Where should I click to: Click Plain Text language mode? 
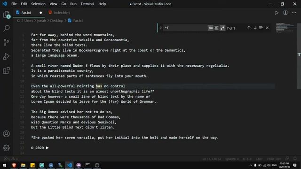274,159
